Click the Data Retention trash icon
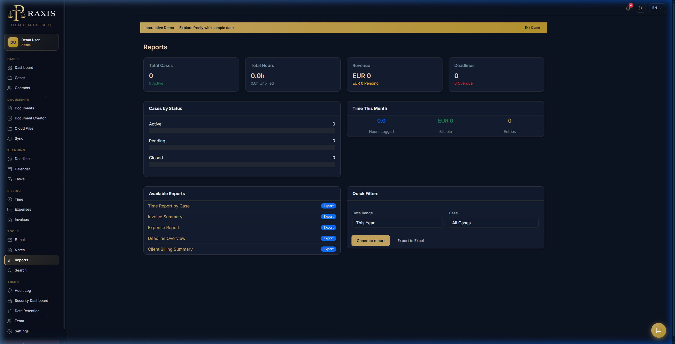675x344 pixels. (10, 311)
